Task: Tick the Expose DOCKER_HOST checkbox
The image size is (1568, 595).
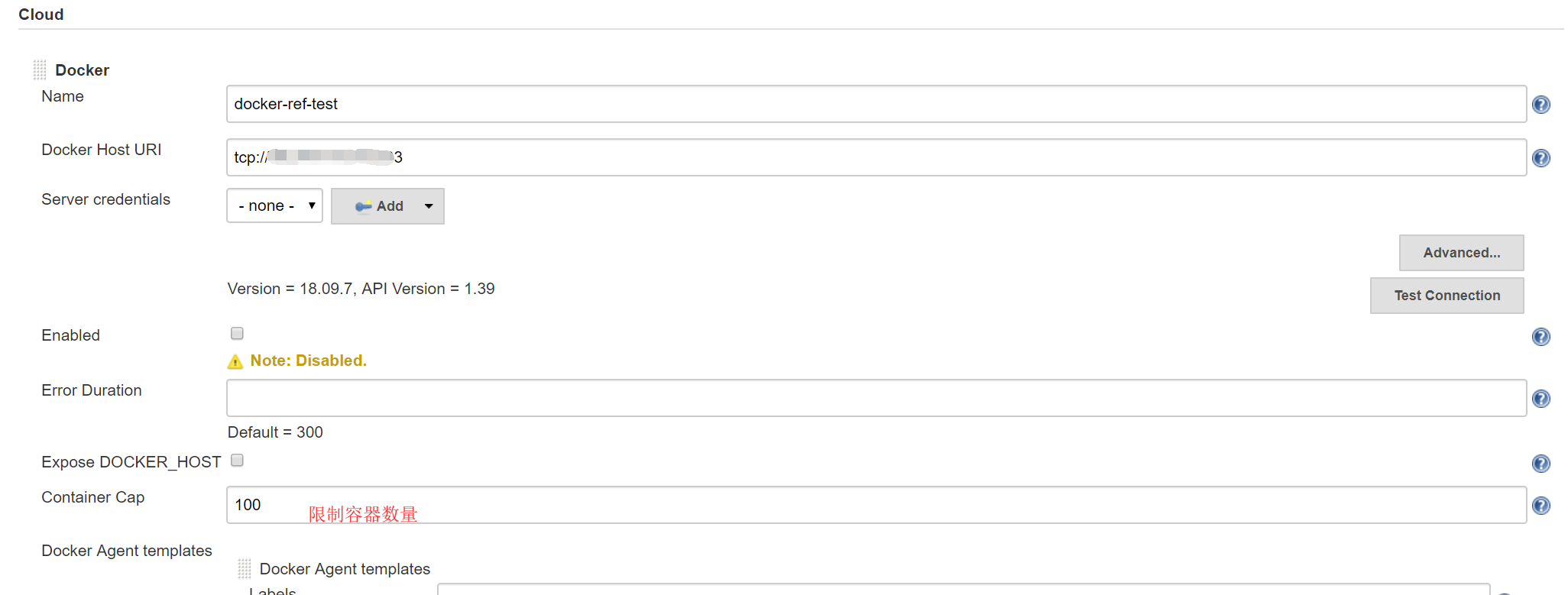Action: (x=237, y=461)
